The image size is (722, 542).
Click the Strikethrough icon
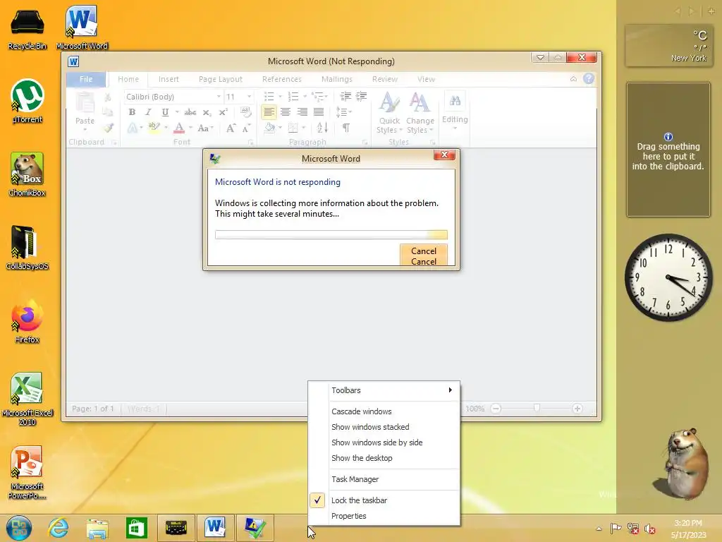[x=190, y=112]
